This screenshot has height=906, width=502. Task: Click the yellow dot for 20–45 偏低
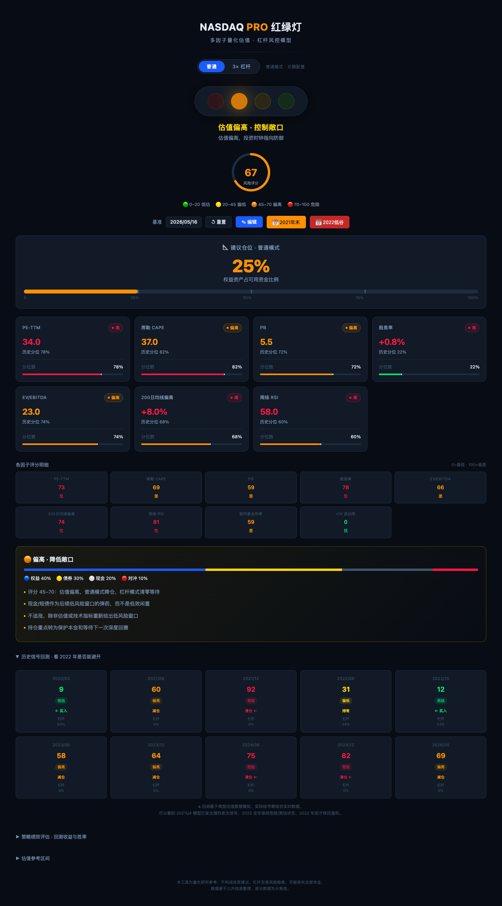coord(218,204)
